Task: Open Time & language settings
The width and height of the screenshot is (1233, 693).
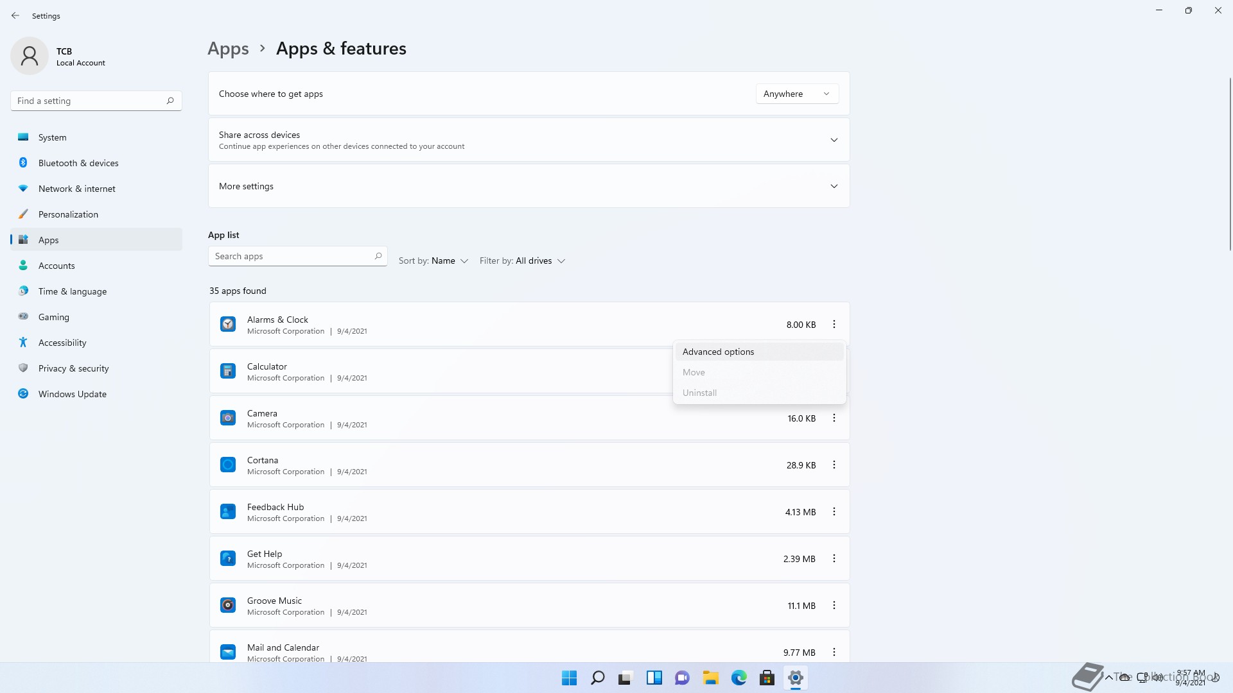Action: coord(96,291)
